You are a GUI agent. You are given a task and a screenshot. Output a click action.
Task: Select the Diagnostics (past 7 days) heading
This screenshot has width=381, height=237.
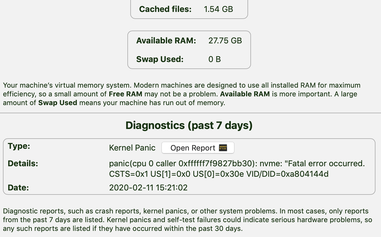(x=189, y=125)
